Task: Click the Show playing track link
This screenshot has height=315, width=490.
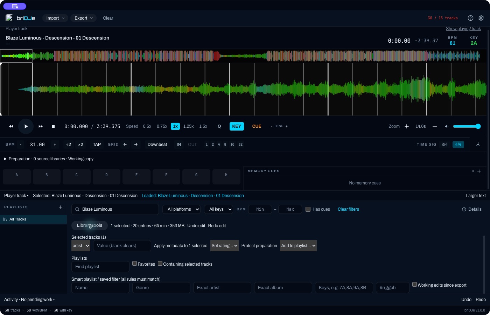Action: [463, 29]
